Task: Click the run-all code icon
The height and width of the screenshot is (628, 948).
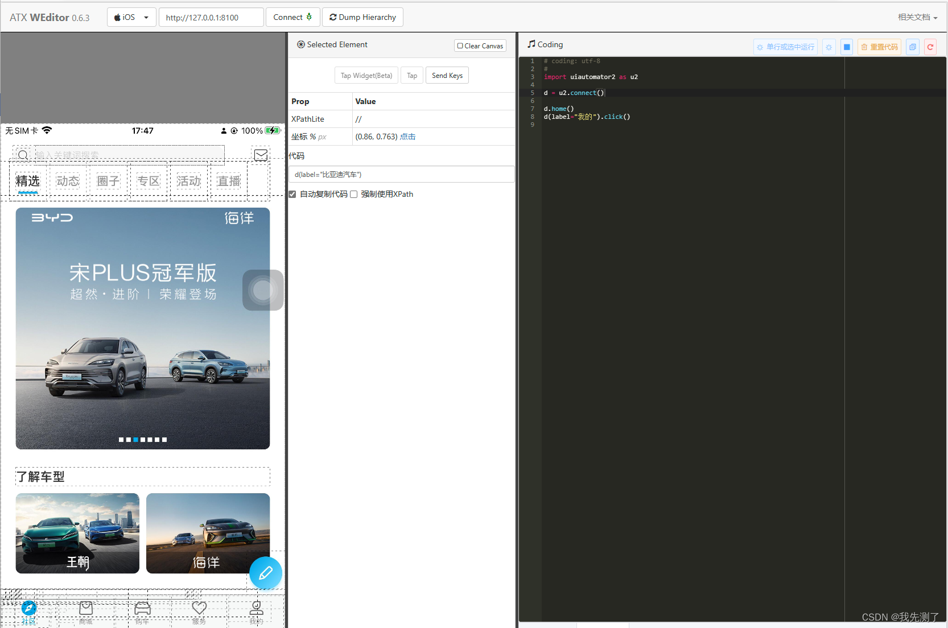Action: coord(829,47)
